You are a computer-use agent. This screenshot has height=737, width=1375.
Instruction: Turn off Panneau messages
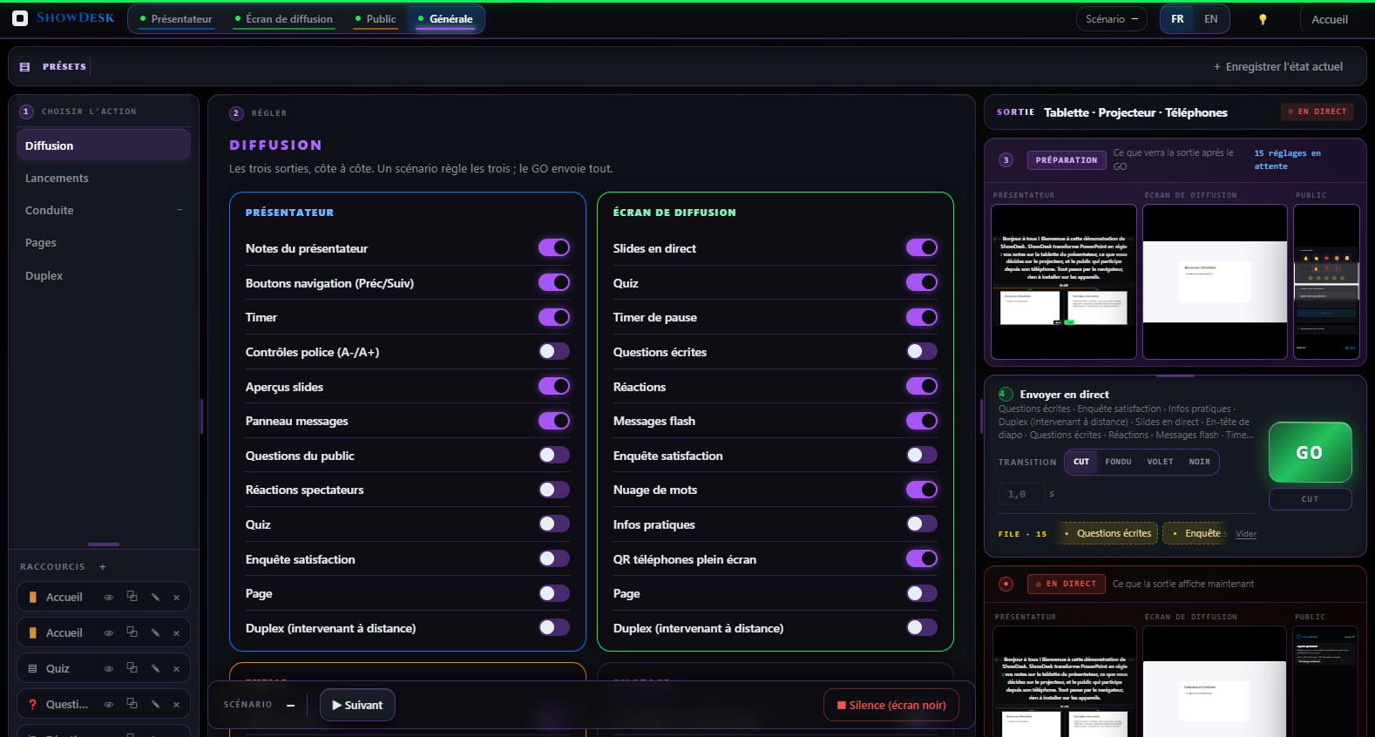(554, 421)
